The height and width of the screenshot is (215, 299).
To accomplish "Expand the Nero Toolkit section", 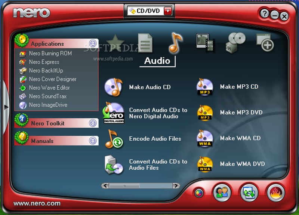I will click(x=93, y=123).
